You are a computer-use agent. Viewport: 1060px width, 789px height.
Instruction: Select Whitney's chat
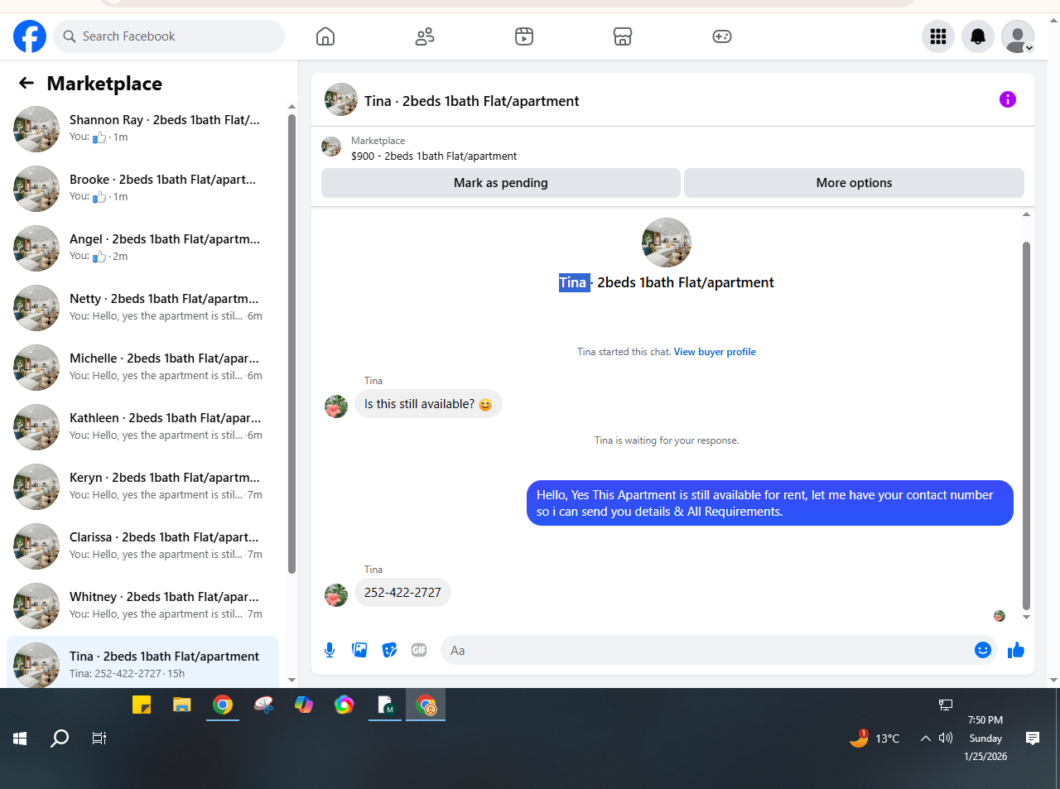coord(142,606)
